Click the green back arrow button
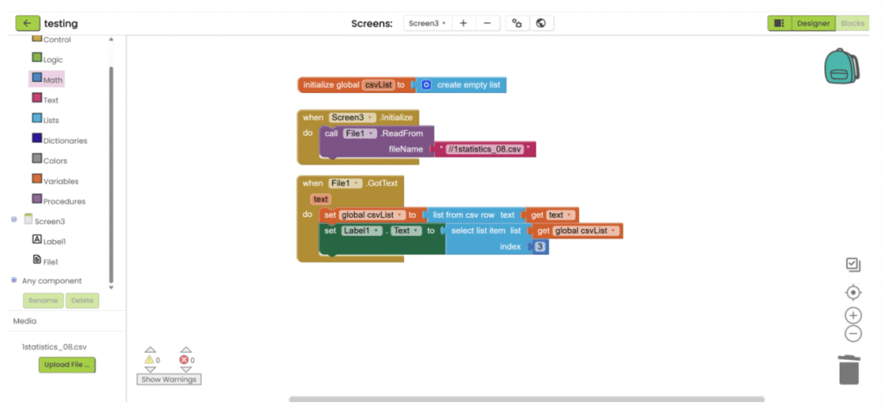Viewport: 882px width, 414px height. click(28, 23)
